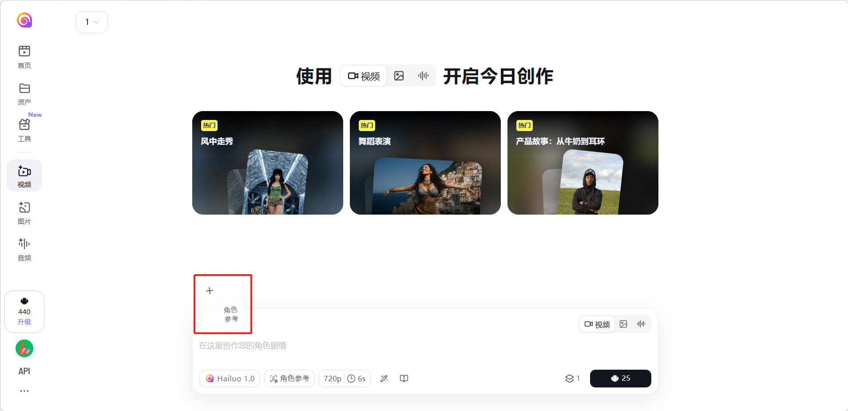The height and width of the screenshot is (411, 848).
Task: Open 工具 tools in sidebar
Action: pyautogui.click(x=24, y=131)
